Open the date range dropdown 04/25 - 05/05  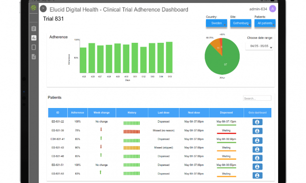259,46
